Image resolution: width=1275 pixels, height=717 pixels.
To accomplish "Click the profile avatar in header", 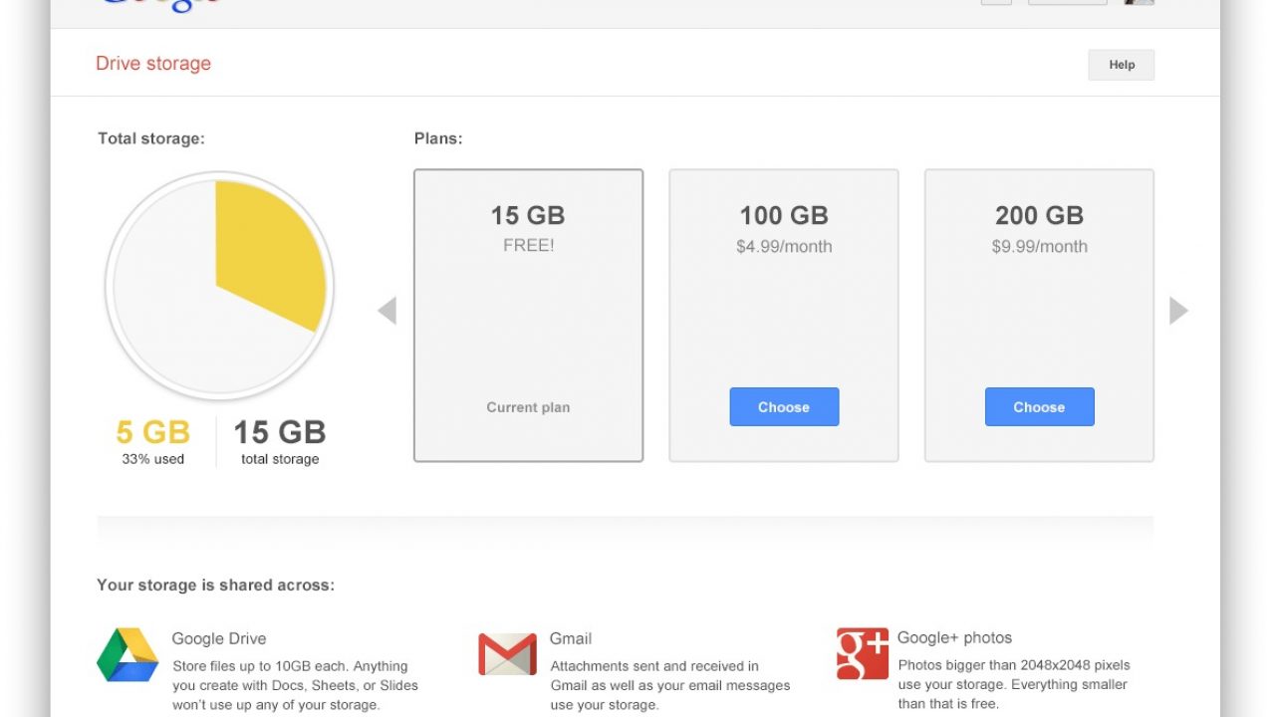I will [x=1139, y=3].
